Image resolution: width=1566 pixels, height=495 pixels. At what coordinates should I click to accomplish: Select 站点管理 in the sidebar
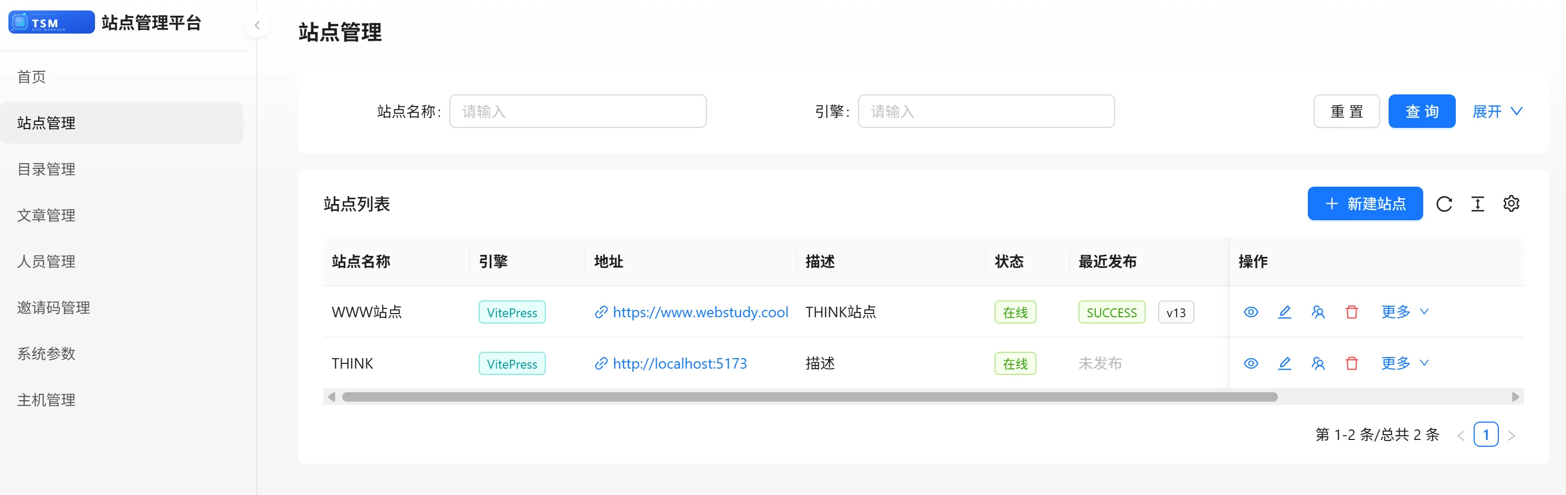(122, 123)
